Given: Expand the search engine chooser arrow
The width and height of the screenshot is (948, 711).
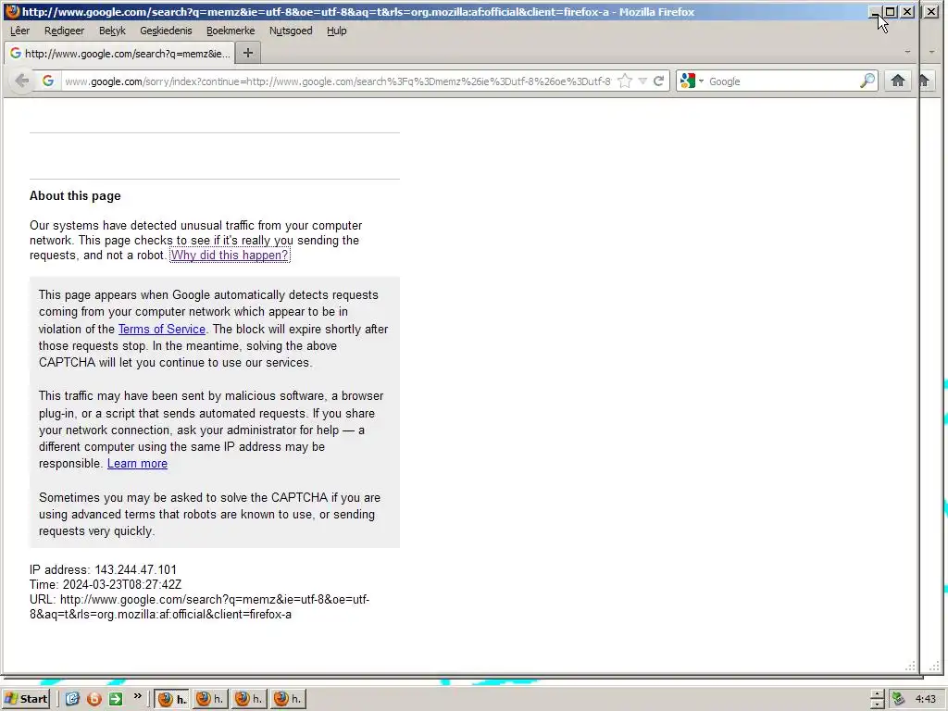Looking at the screenshot, I should pyautogui.click(x=702, y=81).
